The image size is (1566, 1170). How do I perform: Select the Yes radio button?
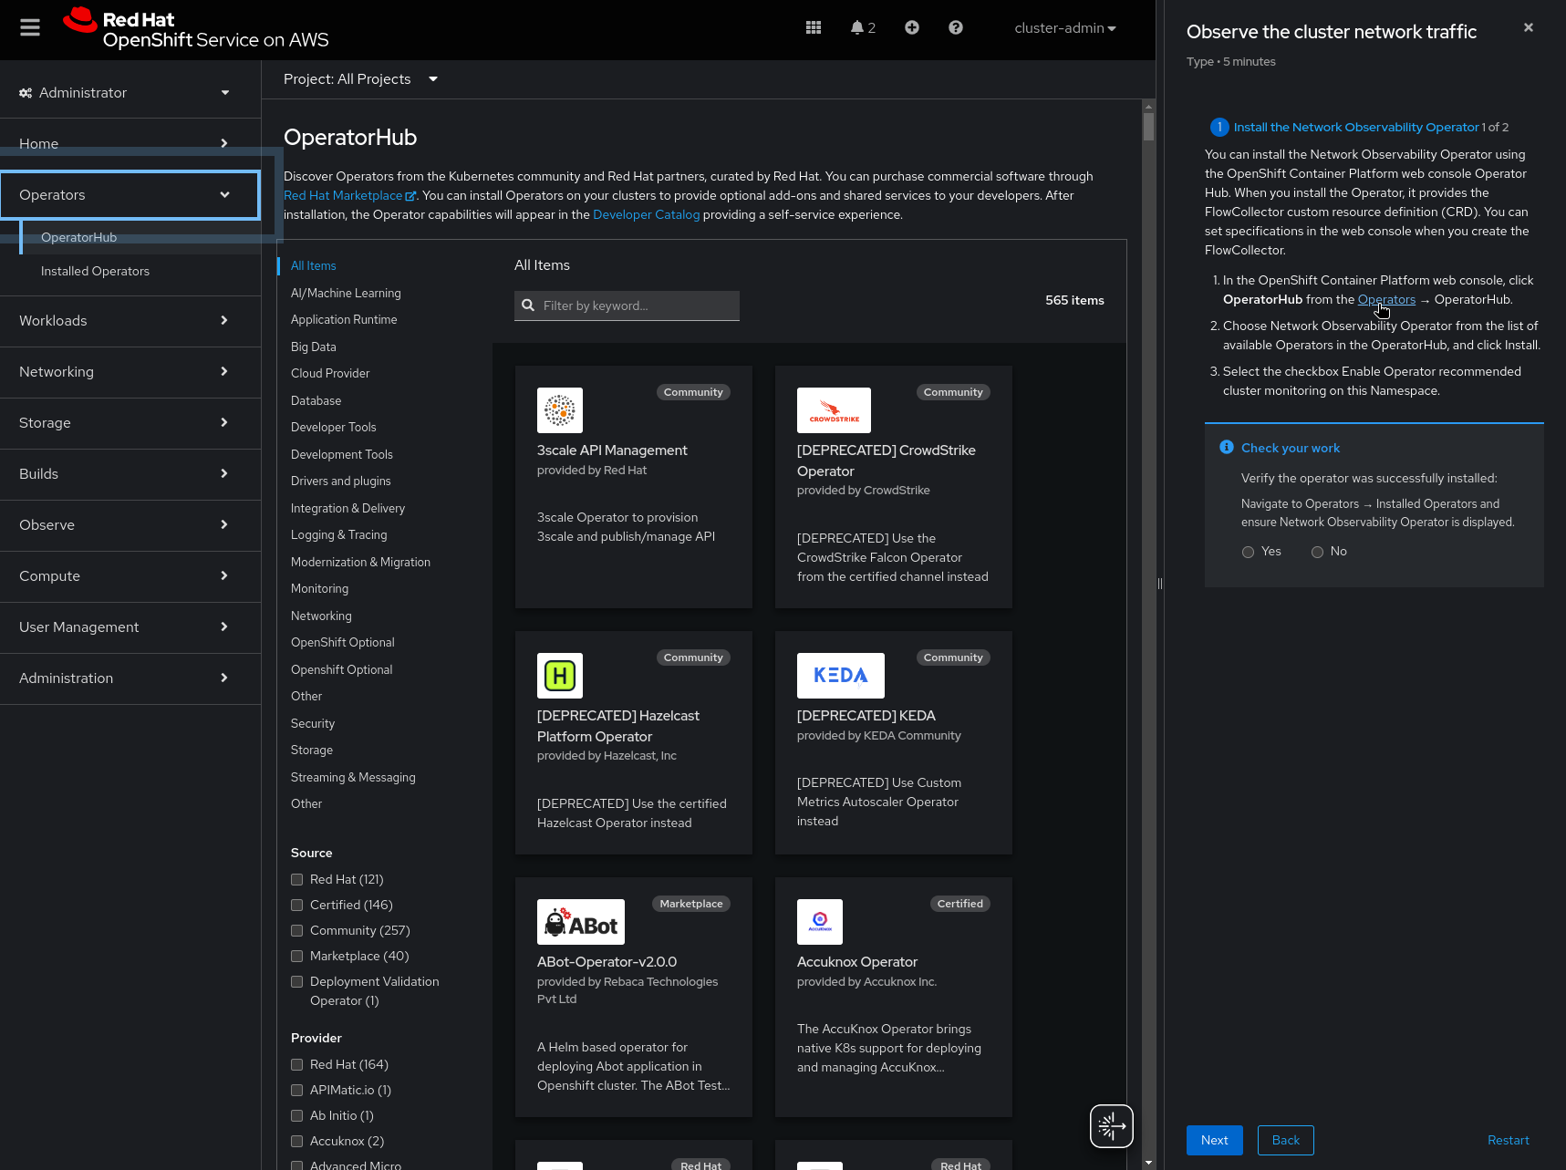(x=1248, y=552)
